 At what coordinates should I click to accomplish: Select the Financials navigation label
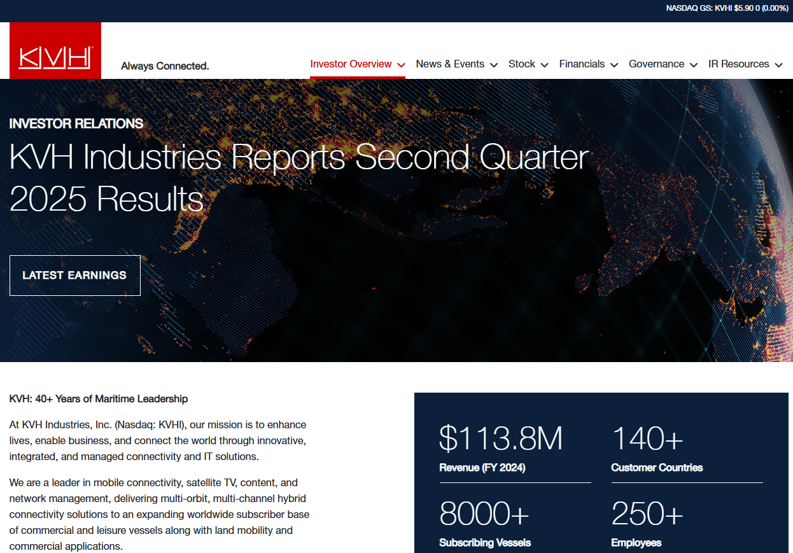582,64
